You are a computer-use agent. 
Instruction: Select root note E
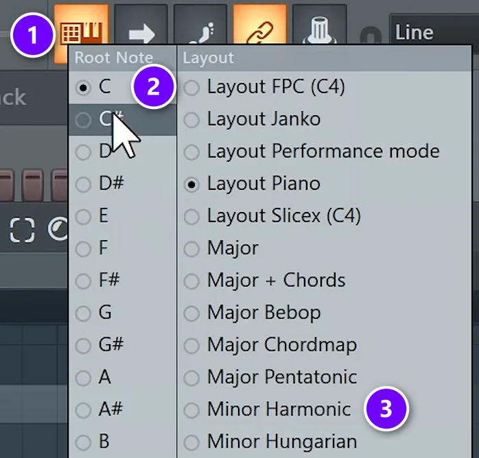pos(123,216)
